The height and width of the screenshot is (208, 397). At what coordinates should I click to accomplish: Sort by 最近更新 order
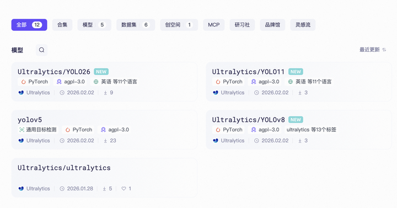[x=373, y=50]
